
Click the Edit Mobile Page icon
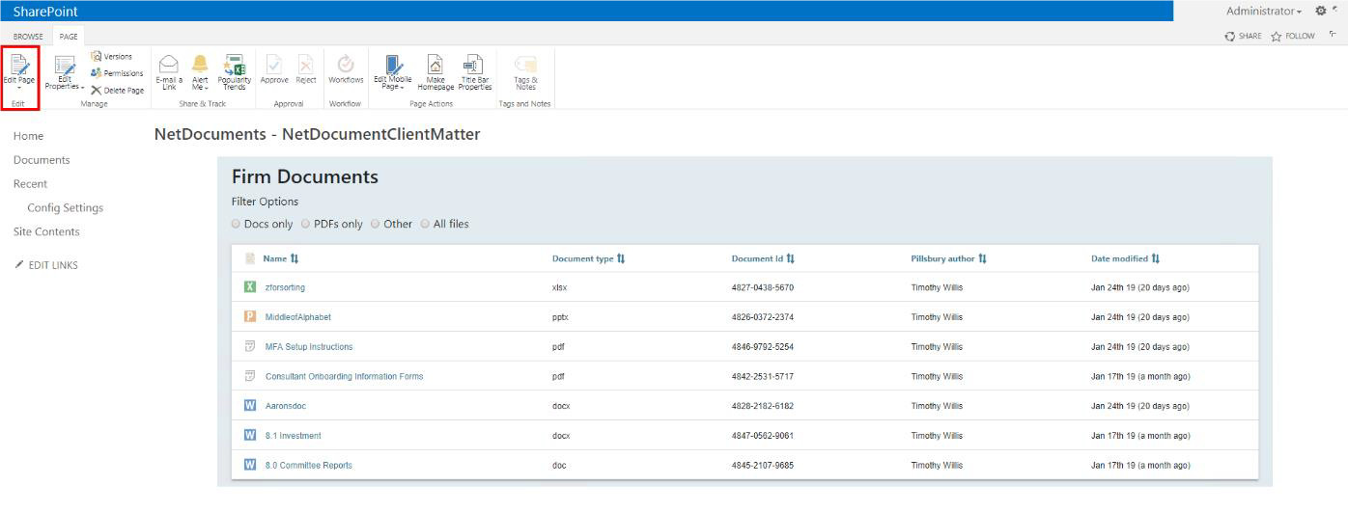tap(393, 65)
